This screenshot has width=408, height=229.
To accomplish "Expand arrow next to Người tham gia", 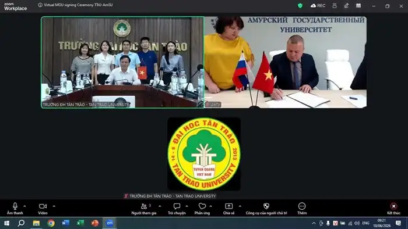I will coord(160,206).
